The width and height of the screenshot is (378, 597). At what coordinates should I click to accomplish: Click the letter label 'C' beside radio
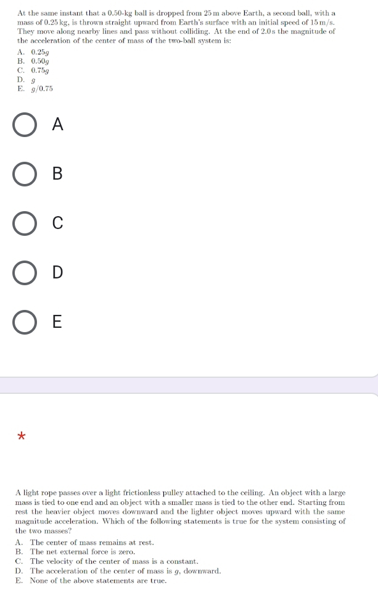pyautogui.click(x=57, y=223)
